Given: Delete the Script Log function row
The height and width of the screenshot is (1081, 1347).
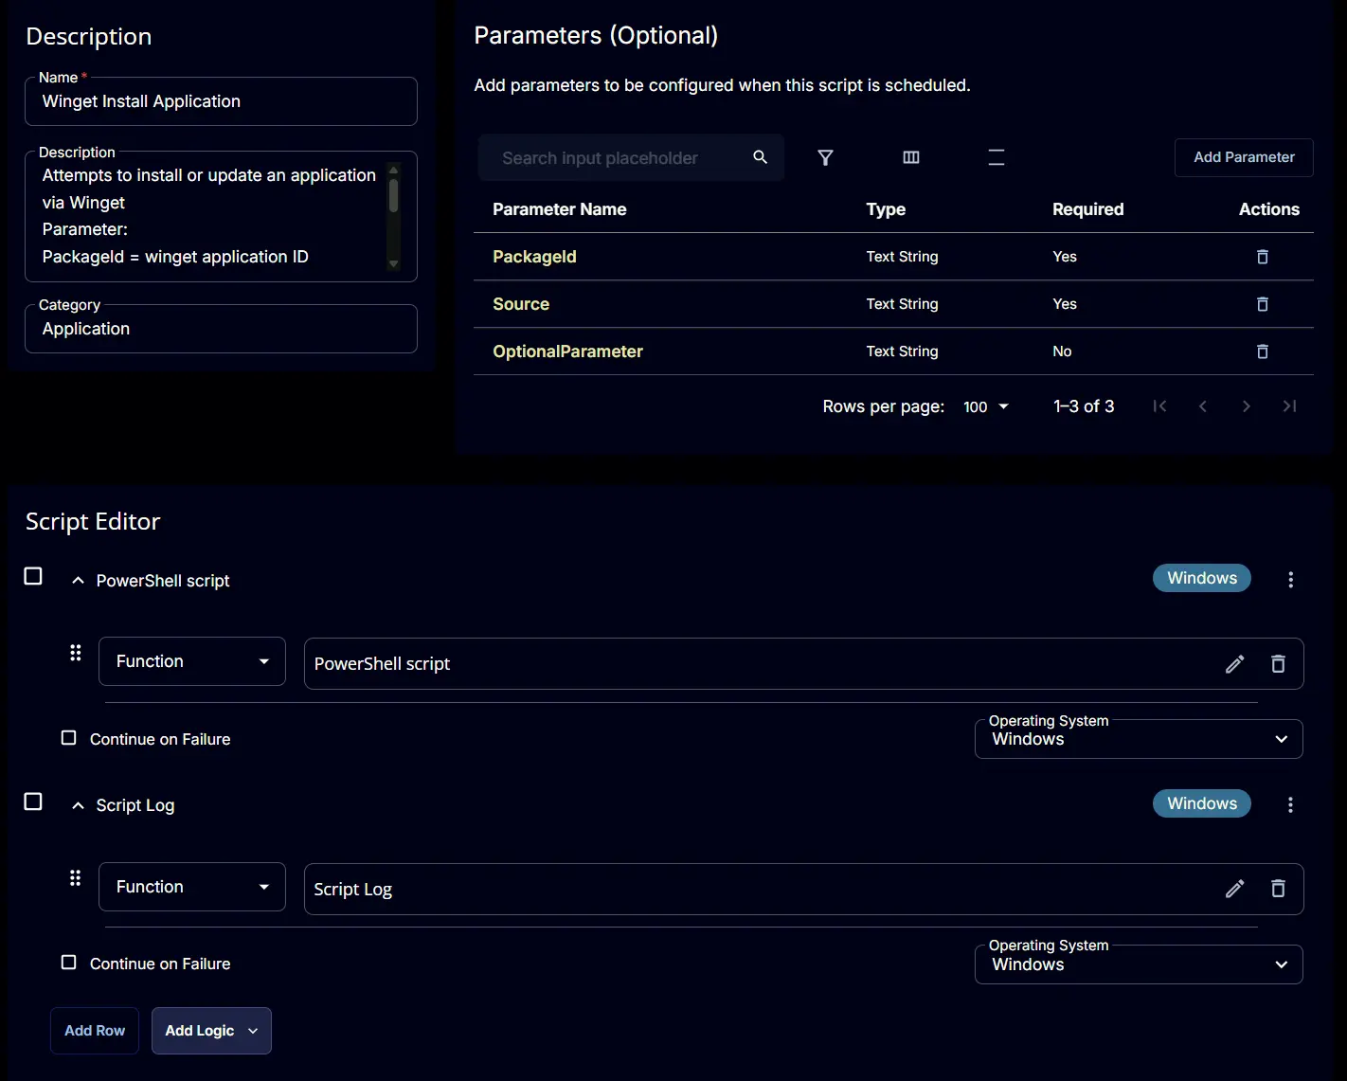Looking at the screenshot, I should pyautogui.click(x=1278, y=889).
